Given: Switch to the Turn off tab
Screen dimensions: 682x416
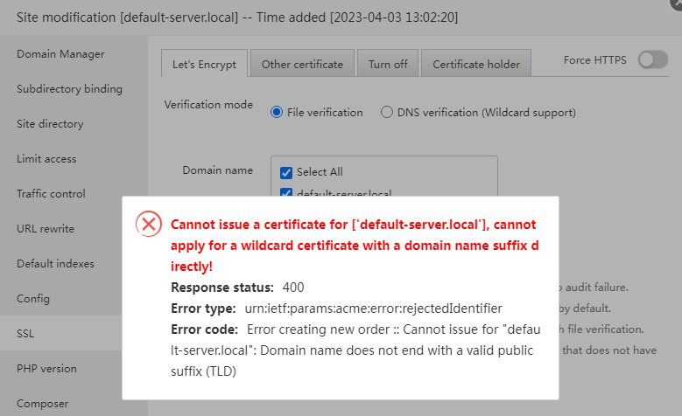Looking at the screenshot, I should pos(388,64).
